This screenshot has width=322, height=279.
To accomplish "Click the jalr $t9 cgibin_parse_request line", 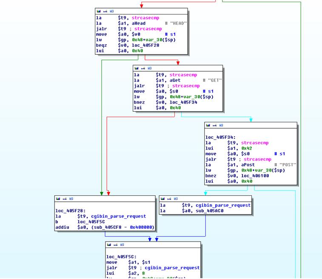I will click(153, 268).
